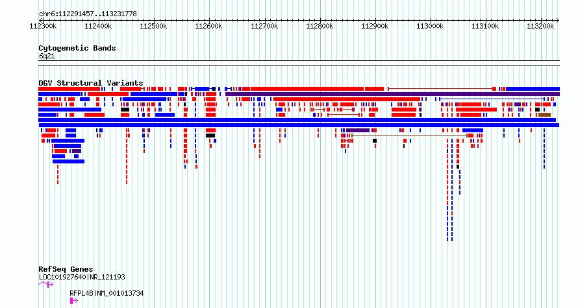Click the 6q21 band label
Viewport: 578px width, 308px height.
(x=47, y=56)
